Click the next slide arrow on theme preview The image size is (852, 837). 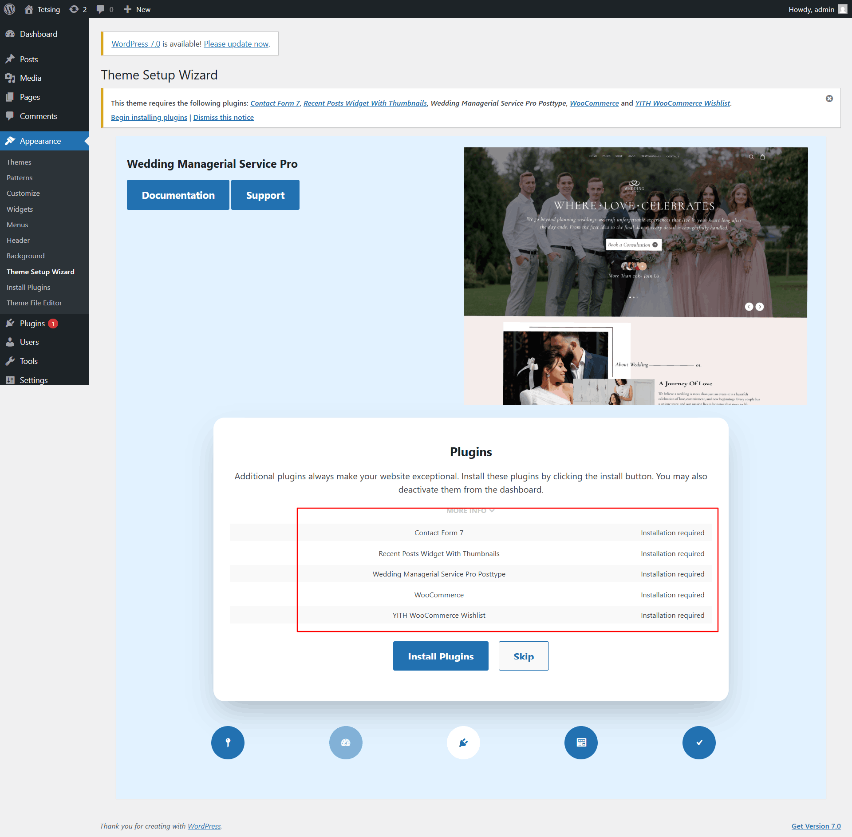760,307
